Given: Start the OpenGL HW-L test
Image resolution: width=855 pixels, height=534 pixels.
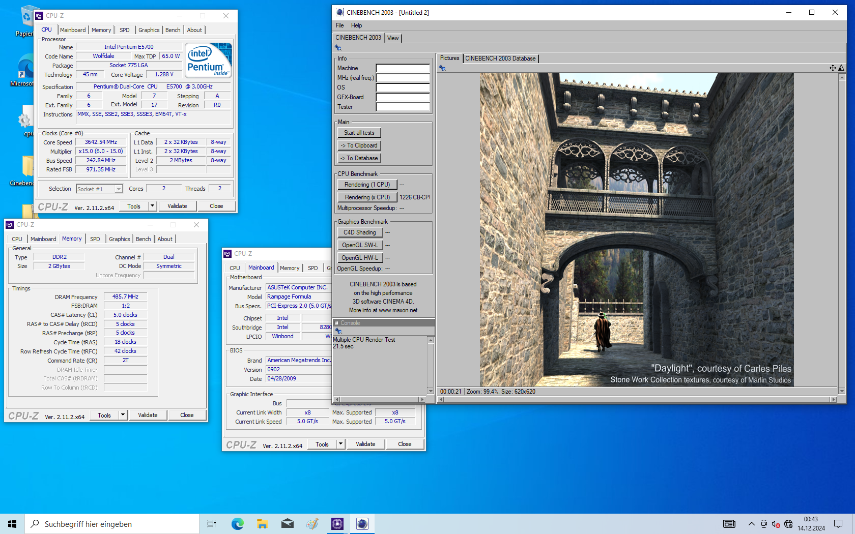Looking at the screenshot, I should coord(360,258).
